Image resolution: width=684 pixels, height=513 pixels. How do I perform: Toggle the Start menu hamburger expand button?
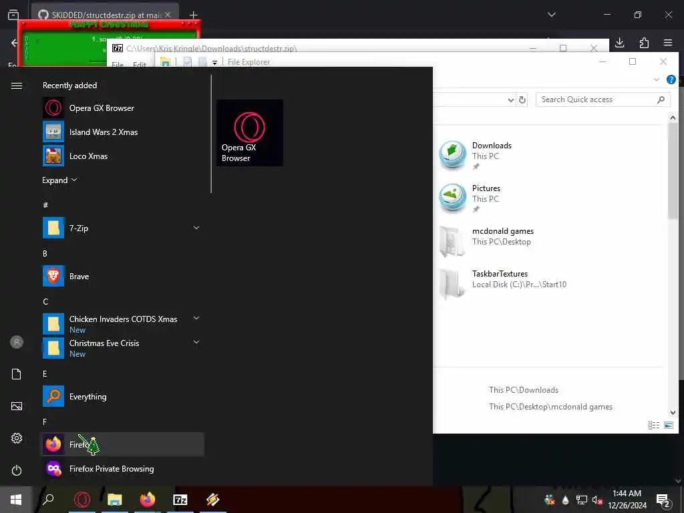[17, 85]
